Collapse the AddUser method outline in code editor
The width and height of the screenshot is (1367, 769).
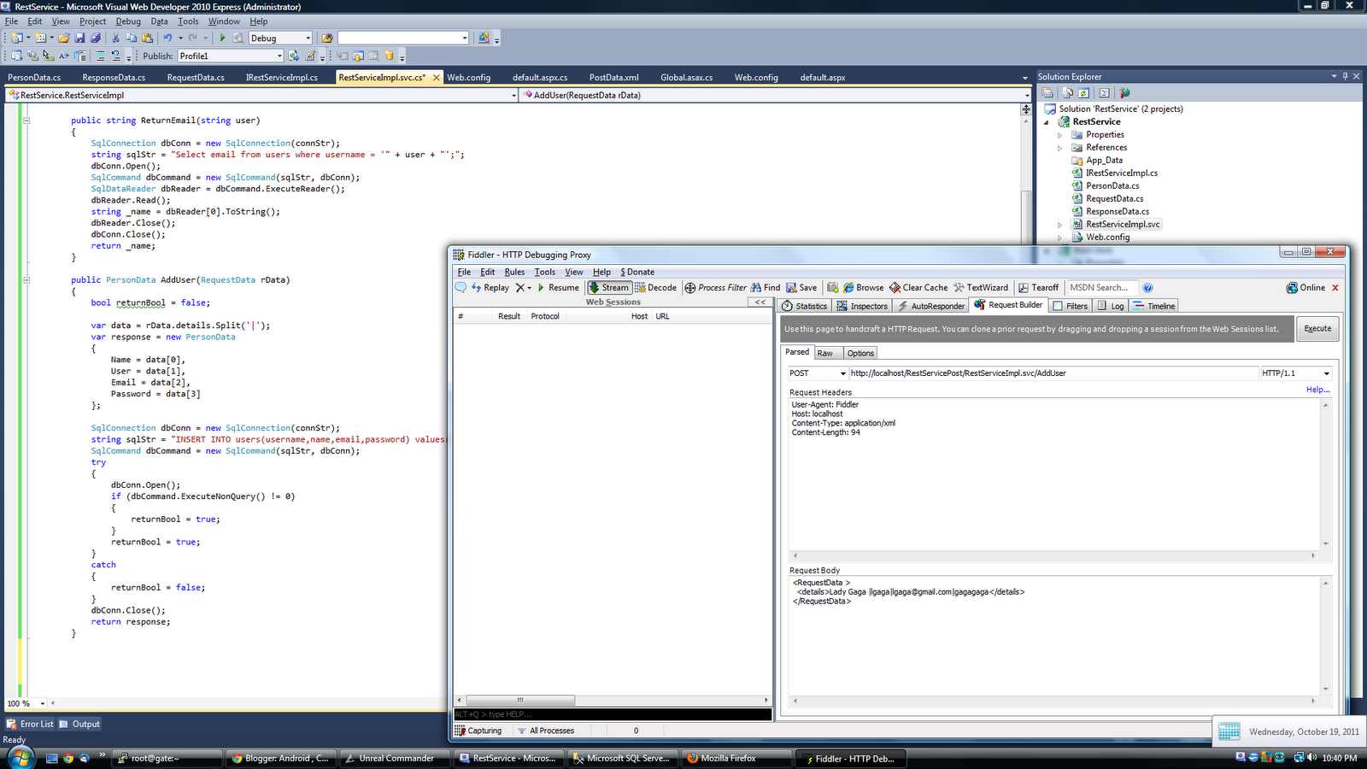(x=26, y=279)
